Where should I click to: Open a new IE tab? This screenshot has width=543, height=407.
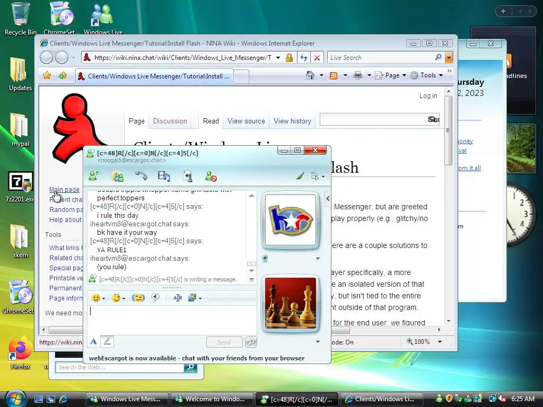(241, 76)
